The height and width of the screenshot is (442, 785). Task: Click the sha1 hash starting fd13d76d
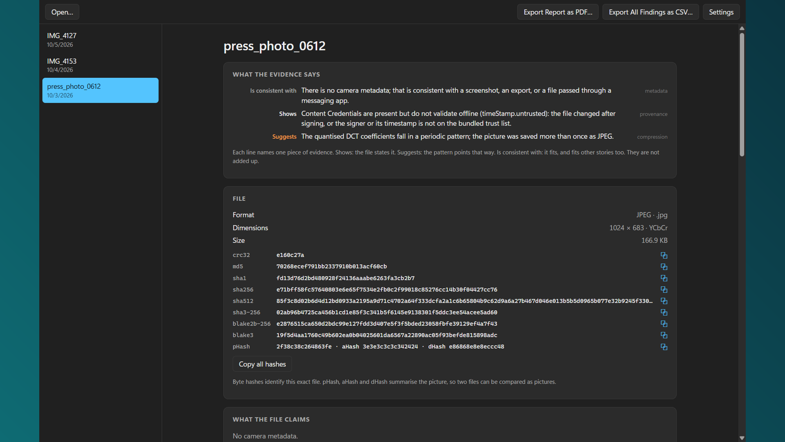(x=345, y=278)
